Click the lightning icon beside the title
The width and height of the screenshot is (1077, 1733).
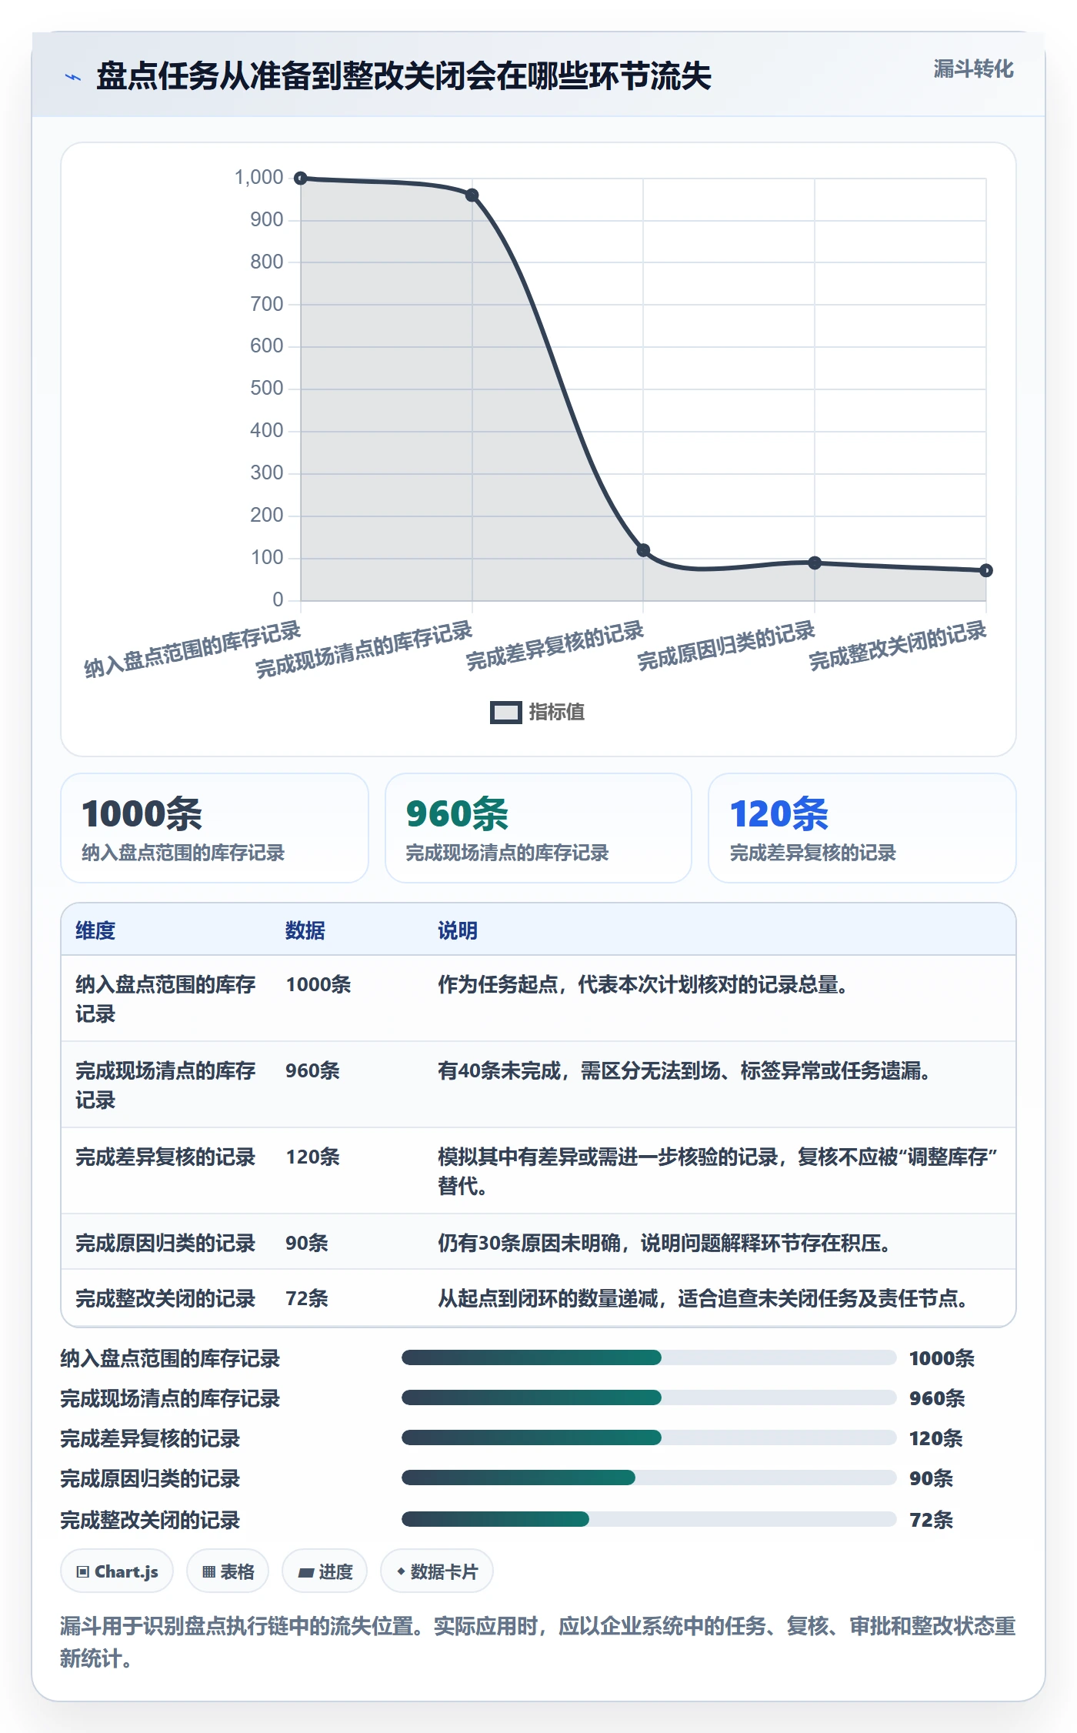[73, 77]
